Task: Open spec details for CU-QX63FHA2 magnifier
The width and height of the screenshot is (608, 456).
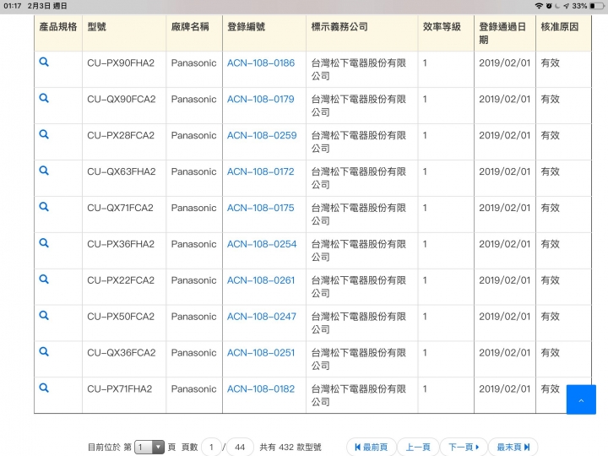Action: pos(44,171)
